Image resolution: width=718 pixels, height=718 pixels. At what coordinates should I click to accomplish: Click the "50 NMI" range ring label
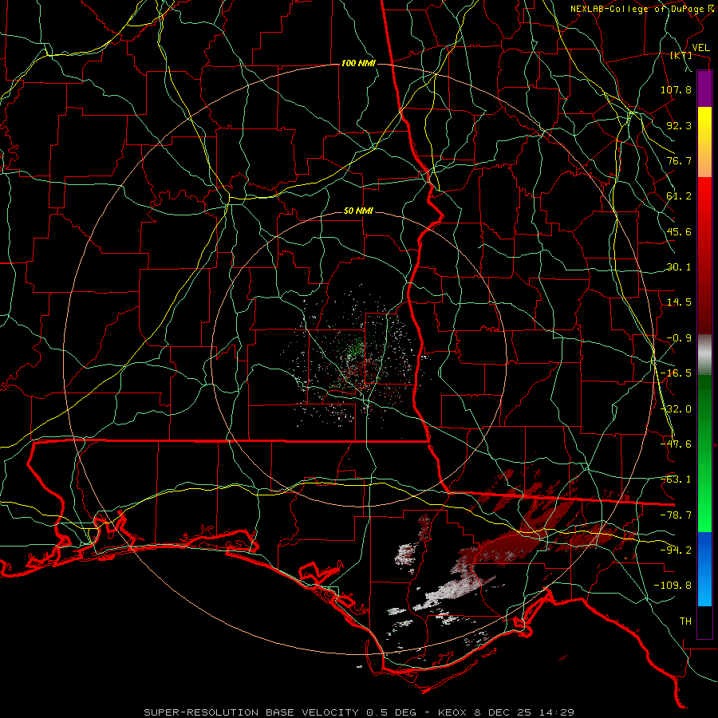(x=358, y=211)
